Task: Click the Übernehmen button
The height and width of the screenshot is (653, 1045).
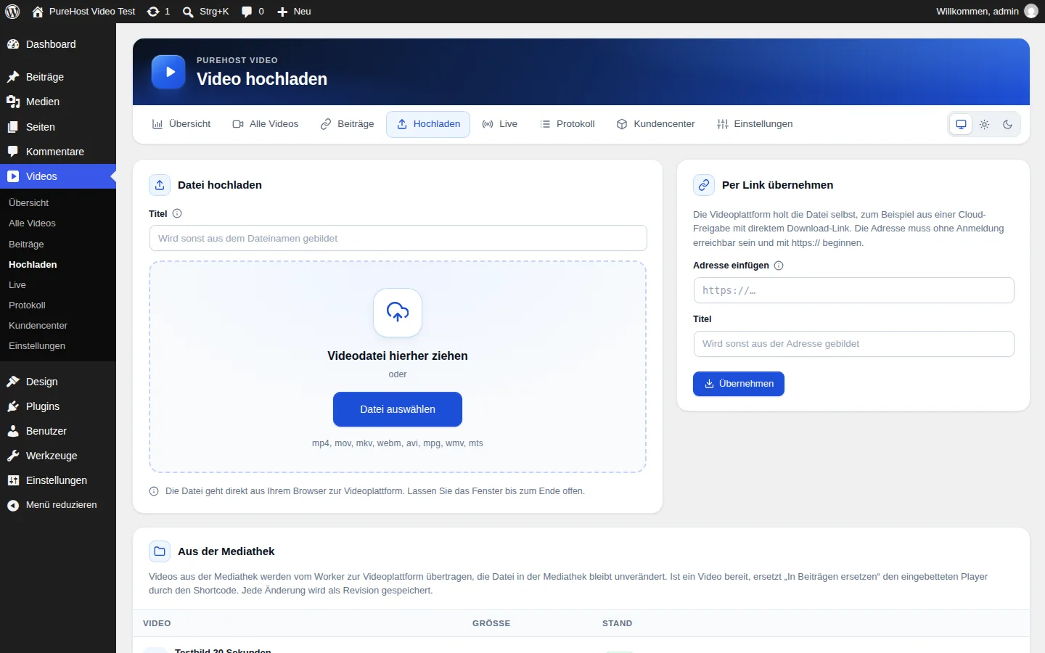Action: point(739,384)
